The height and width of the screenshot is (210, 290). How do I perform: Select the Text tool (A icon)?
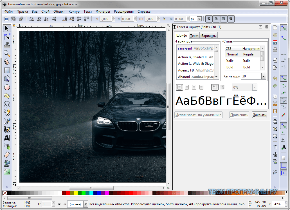point(7,138)
